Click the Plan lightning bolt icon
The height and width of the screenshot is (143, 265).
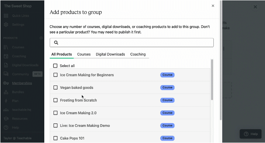[6, 101]
